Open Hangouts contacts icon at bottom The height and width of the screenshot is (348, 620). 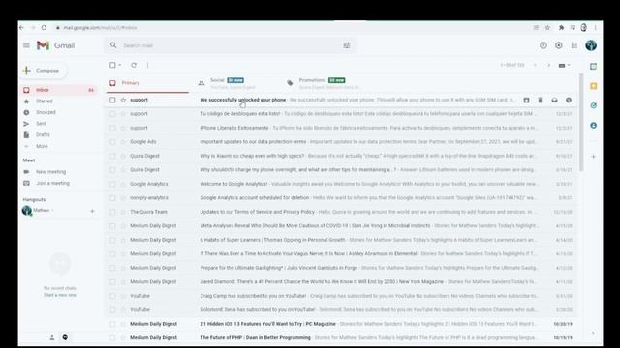pos(51,337)
